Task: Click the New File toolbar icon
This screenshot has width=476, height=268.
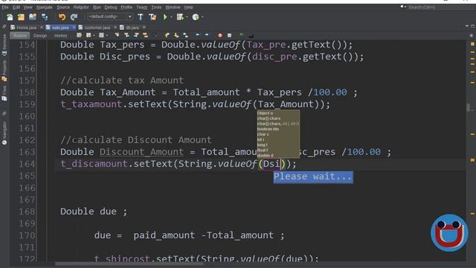Action: (10, 17)
